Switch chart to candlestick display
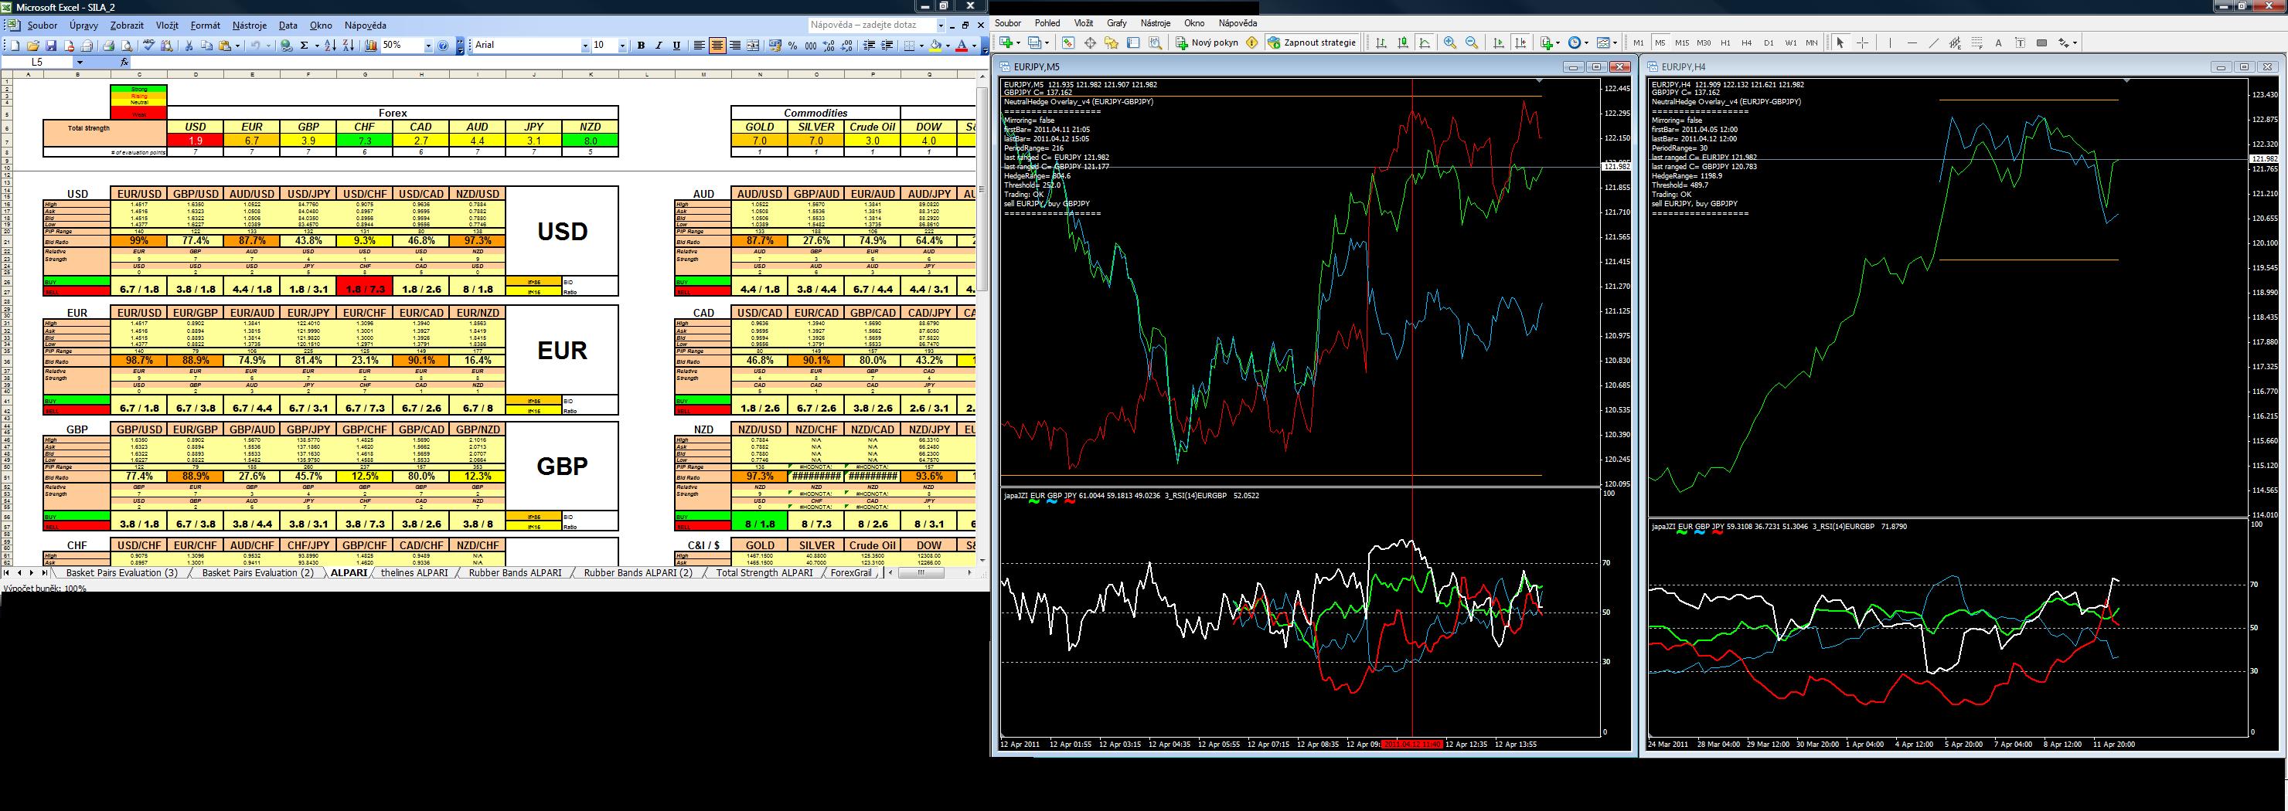Image resolution: width=2288 pixels, height=811 pixels. [x=1404, y=42]
